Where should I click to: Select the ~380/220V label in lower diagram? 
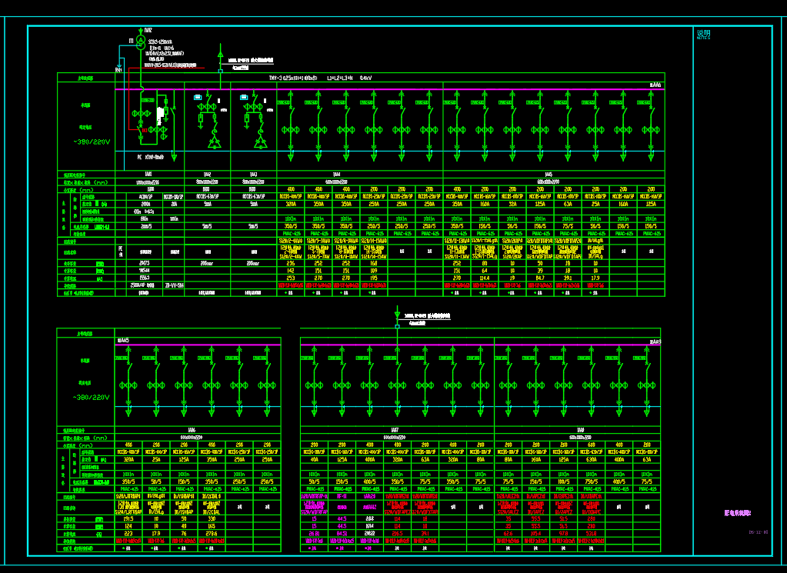92,398
